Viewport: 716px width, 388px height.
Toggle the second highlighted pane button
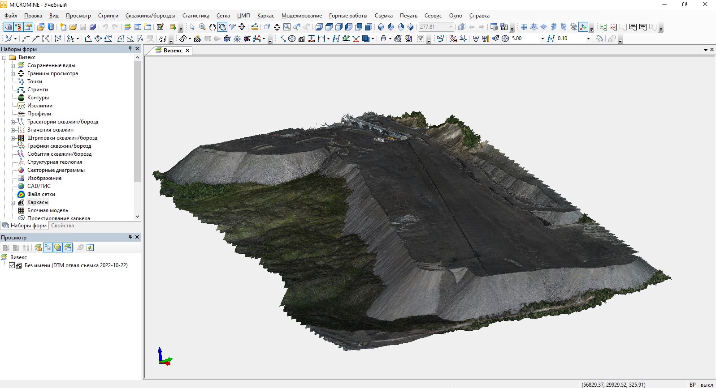coord(18,27)
